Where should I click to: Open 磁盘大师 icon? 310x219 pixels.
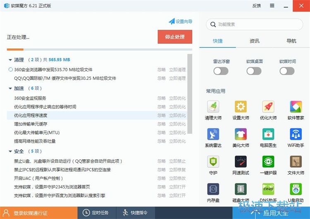pyautogui.click(x=241, y=189)
